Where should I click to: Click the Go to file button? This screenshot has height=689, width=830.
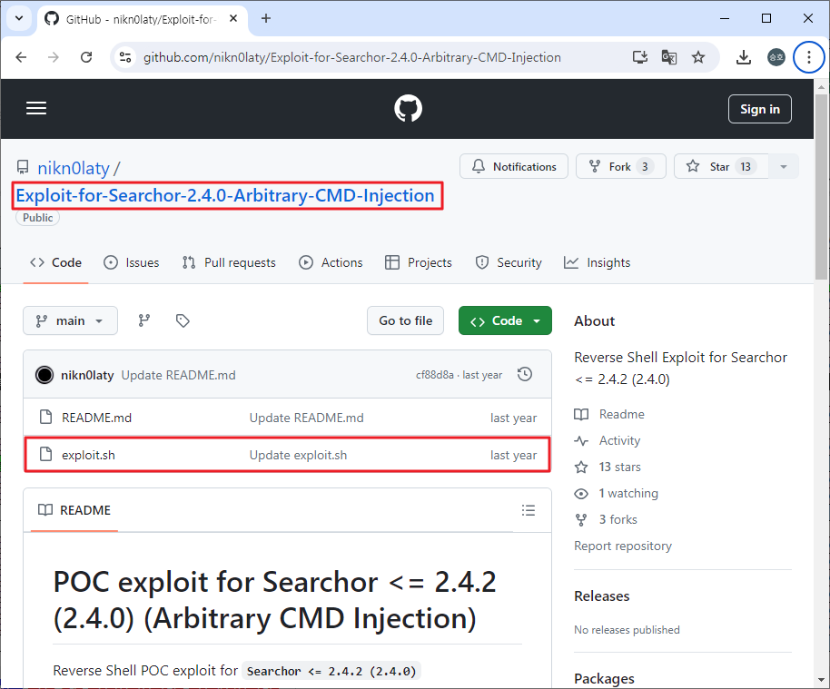point(406,320)
